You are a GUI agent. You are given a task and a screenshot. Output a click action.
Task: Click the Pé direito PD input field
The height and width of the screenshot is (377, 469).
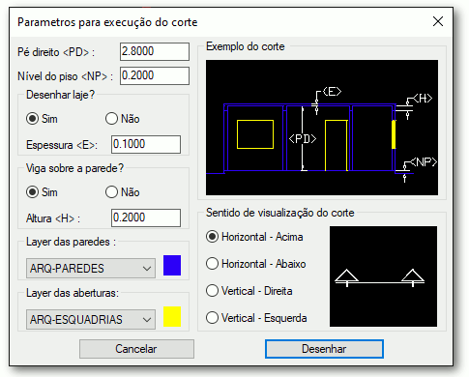155,51
